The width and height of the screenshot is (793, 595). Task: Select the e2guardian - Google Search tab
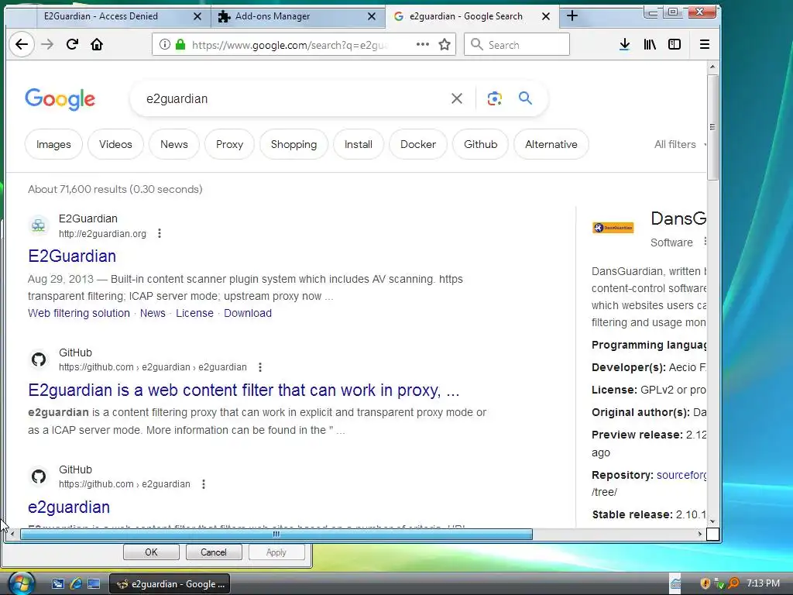point(472,16)
